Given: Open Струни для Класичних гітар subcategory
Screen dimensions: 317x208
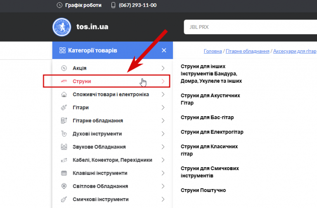Looking at the screenshot, I should [209, 150].
